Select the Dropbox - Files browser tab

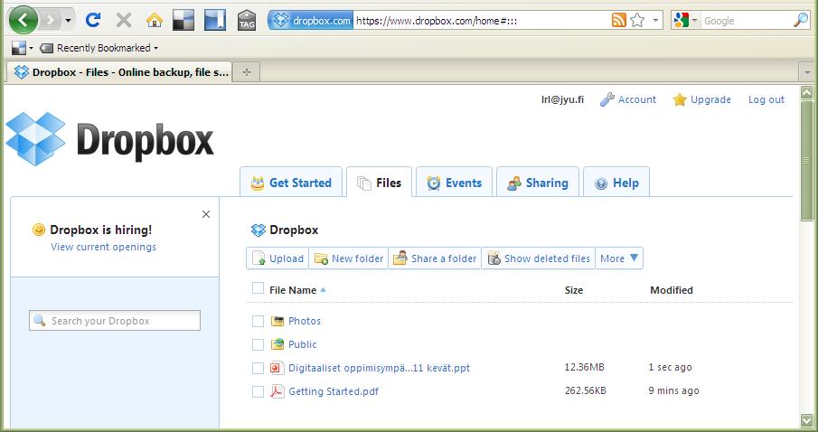119,72
